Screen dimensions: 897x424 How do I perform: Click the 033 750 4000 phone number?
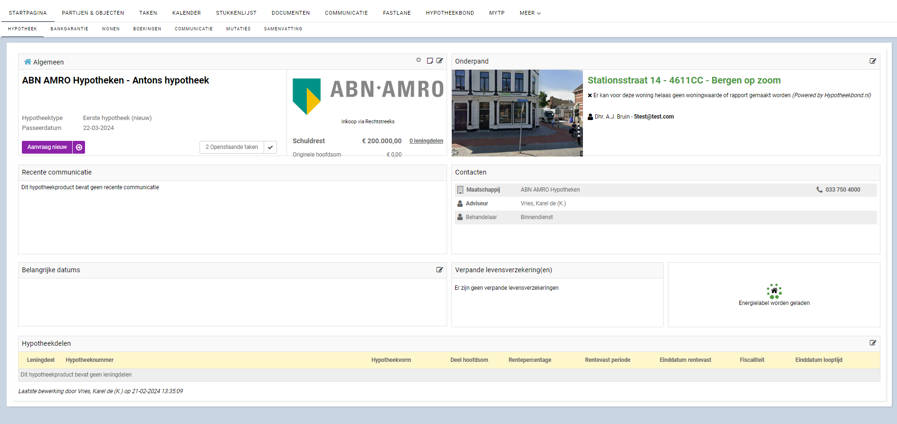click(843, 190)
